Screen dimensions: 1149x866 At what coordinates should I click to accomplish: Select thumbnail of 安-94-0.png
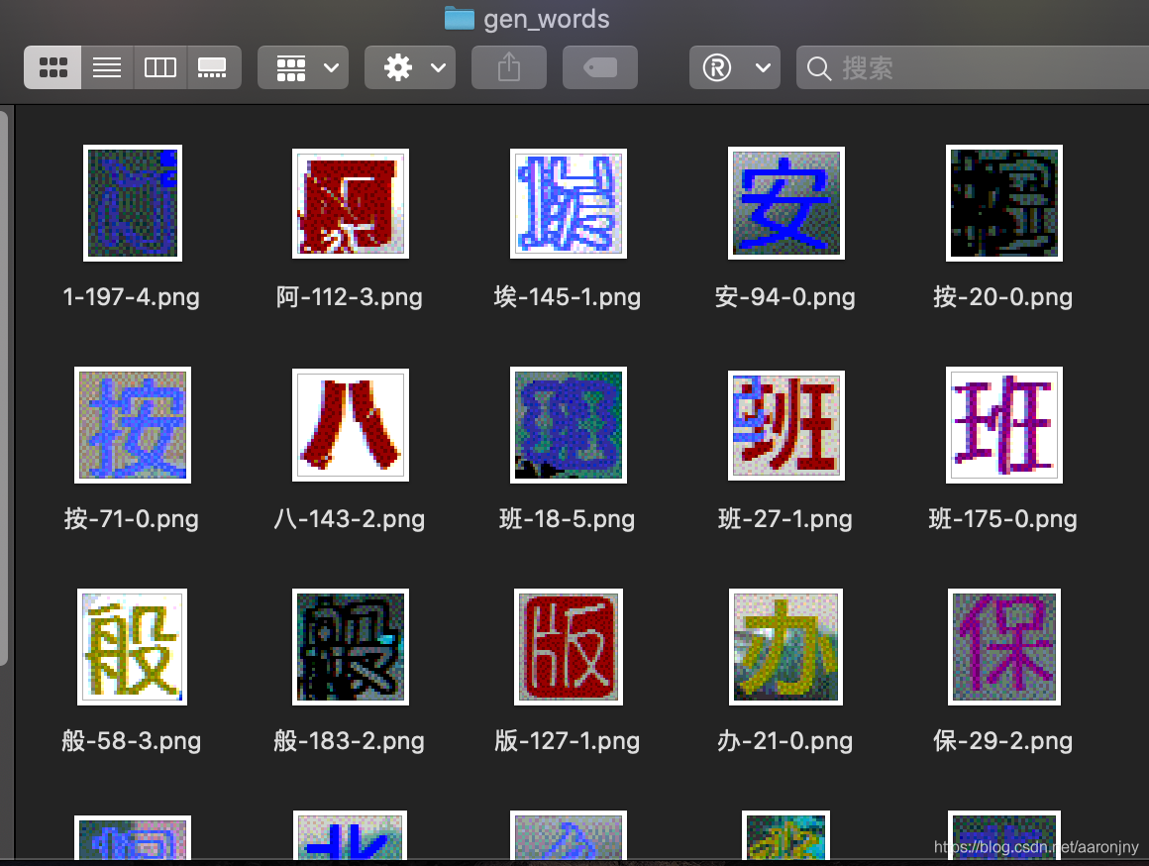tap(786, 203)
